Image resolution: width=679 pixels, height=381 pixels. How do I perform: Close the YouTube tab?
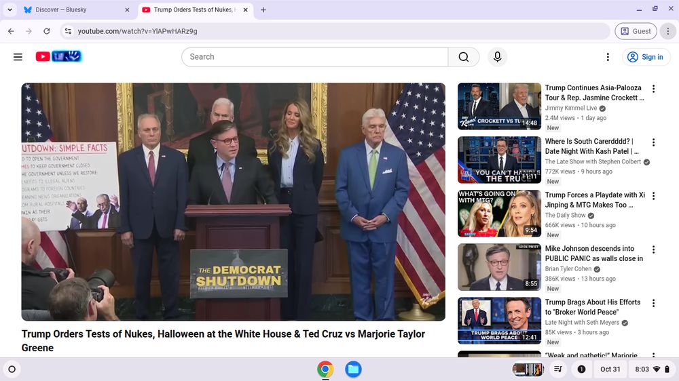(x=246, y=9)
